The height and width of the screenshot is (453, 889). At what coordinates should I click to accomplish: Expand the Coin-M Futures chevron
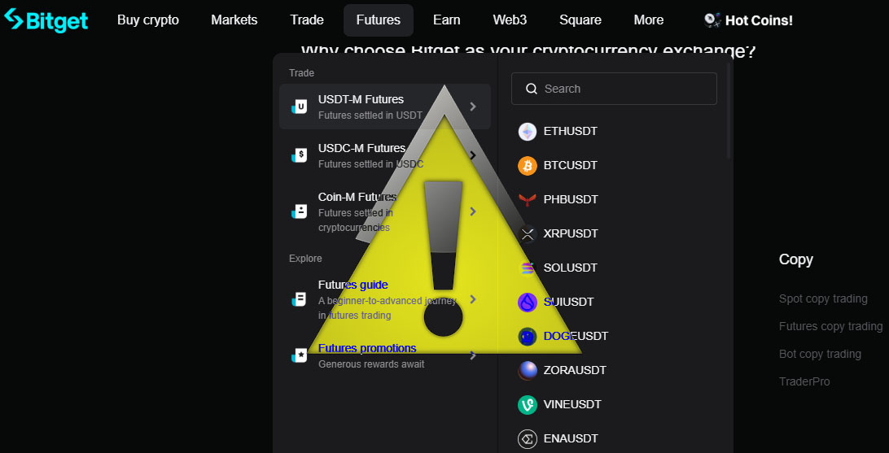click(x=473, y=211)
